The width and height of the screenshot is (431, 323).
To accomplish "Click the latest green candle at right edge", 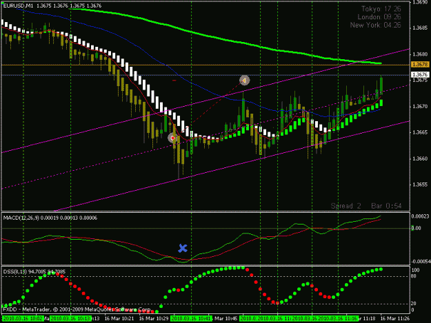I will click(381, 85).
